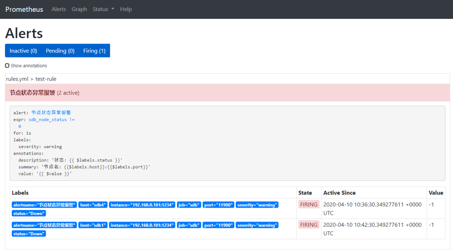Click the first row's port="11900" badge
This screenshot has height=252, width=453.
(x=218, y=205)
